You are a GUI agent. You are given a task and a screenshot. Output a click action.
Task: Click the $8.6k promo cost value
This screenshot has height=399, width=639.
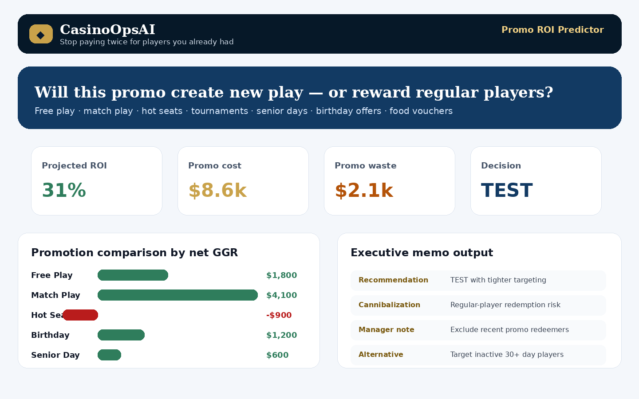(x=217, y=190)
